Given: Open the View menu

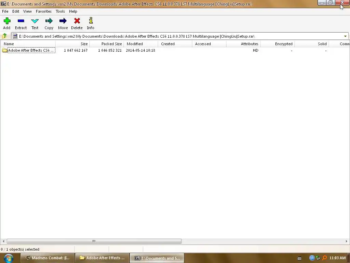Looking at the screenshot, I should 27,11.
